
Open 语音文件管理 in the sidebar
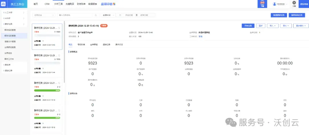click(10, 41)
